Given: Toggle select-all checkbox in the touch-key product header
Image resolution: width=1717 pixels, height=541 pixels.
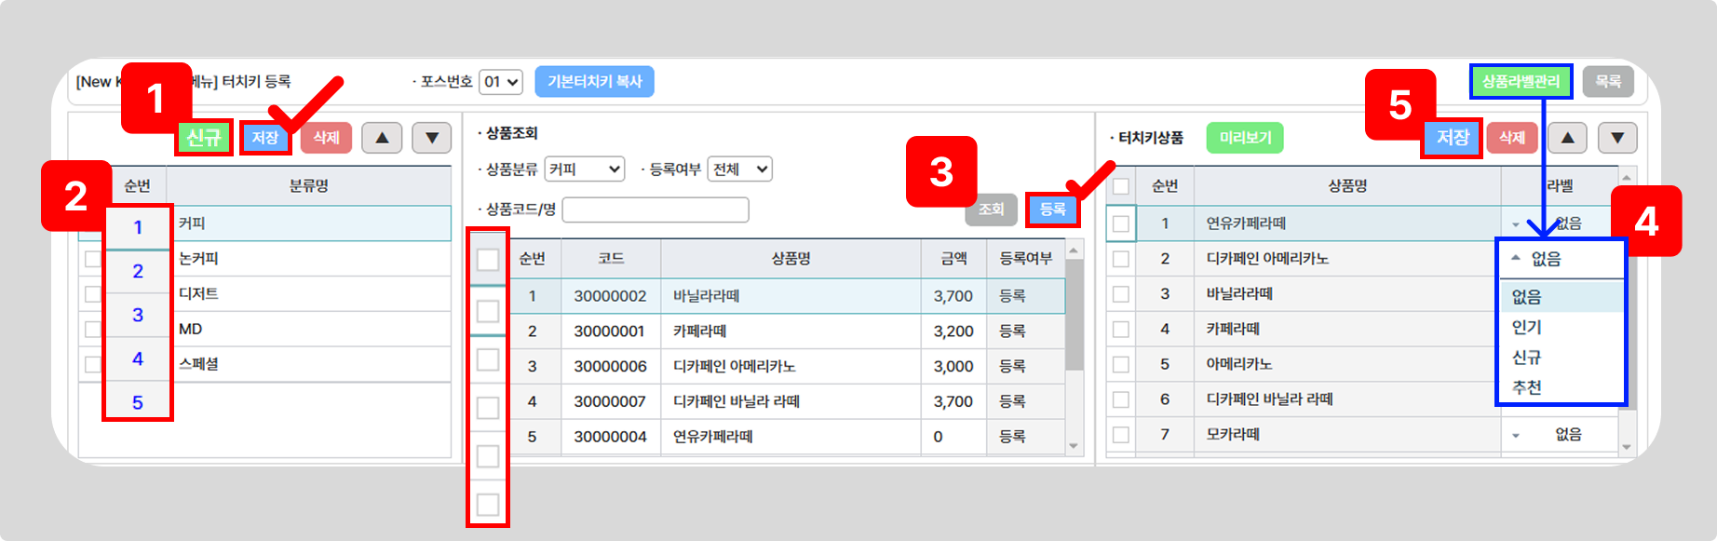Looking at the screenshot, I should tap(1121, 186).
